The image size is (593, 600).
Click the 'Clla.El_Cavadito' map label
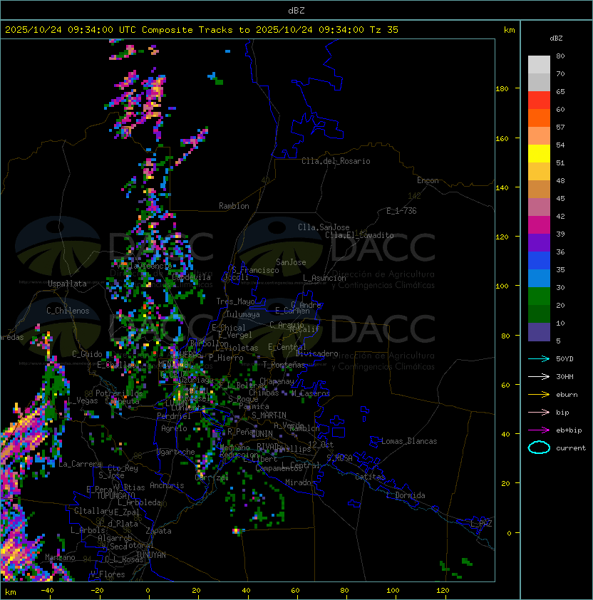coord(359,235)
